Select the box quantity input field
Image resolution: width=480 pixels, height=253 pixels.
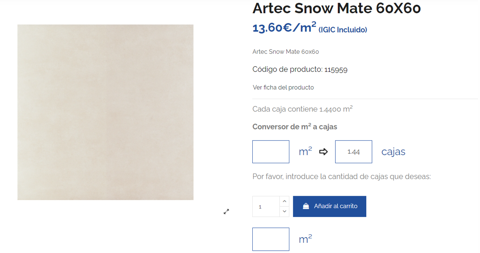tap(266, 207)
